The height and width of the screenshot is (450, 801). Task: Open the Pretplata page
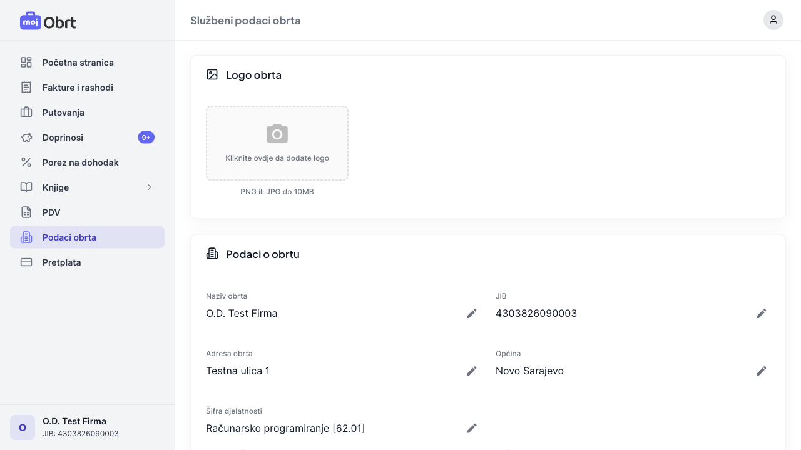61,262
